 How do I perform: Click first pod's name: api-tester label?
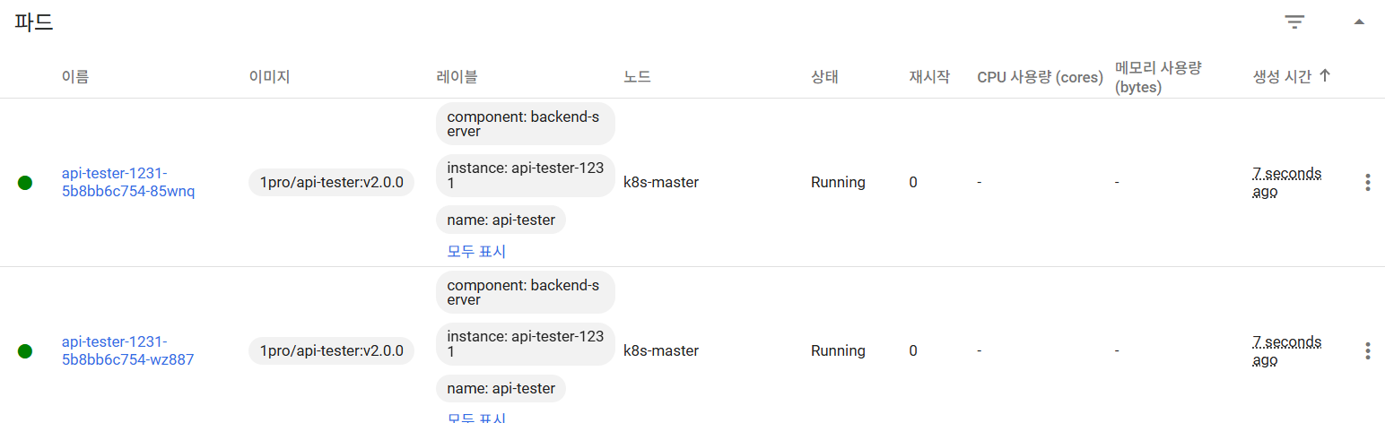point(501,220)
